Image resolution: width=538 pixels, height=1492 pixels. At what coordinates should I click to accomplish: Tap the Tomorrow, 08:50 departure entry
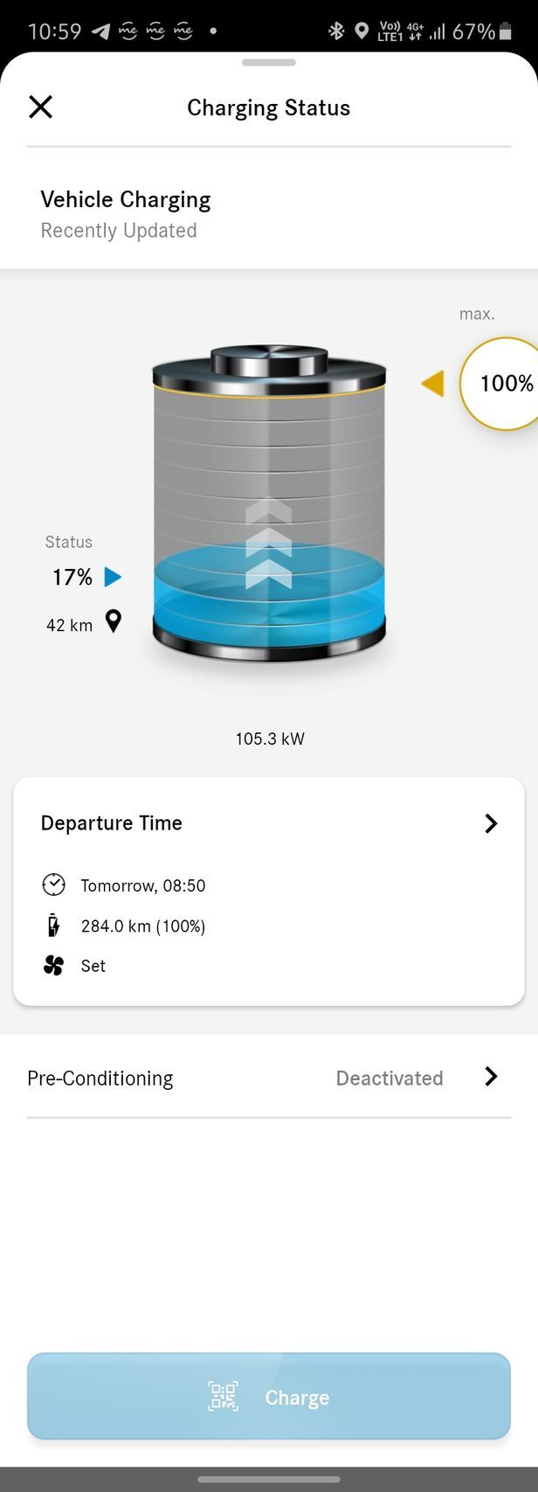click(143, 885)
